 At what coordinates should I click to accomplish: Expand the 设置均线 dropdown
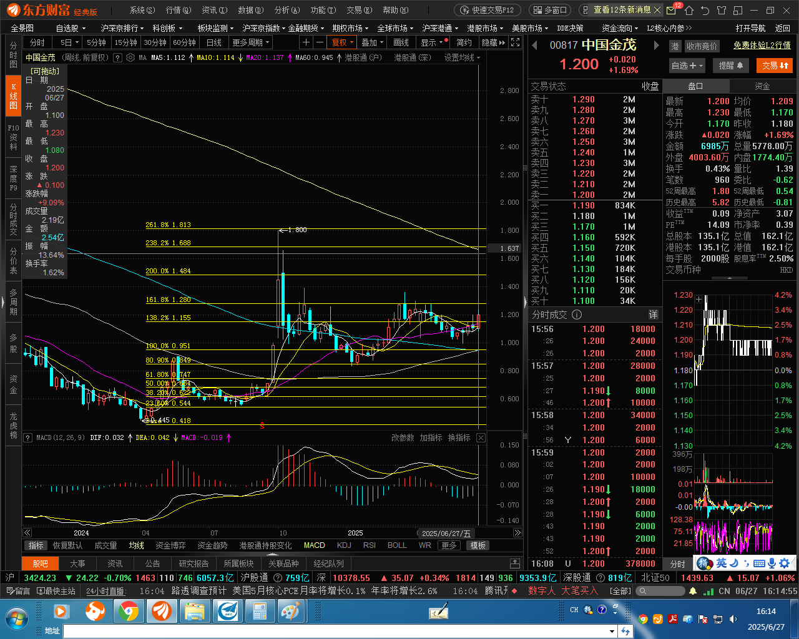[x=462, y=57]
